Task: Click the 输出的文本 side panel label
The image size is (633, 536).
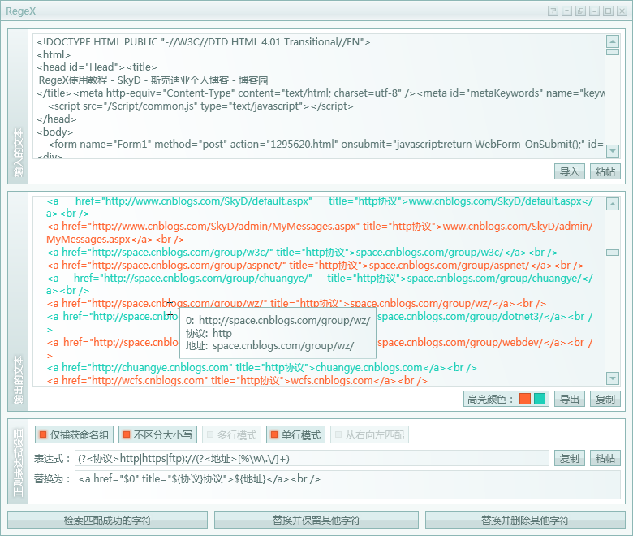Action: (18, 380)
